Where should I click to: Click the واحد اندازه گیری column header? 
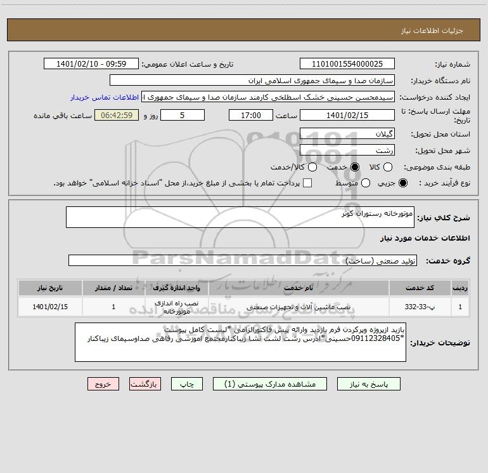coord(176,288)
